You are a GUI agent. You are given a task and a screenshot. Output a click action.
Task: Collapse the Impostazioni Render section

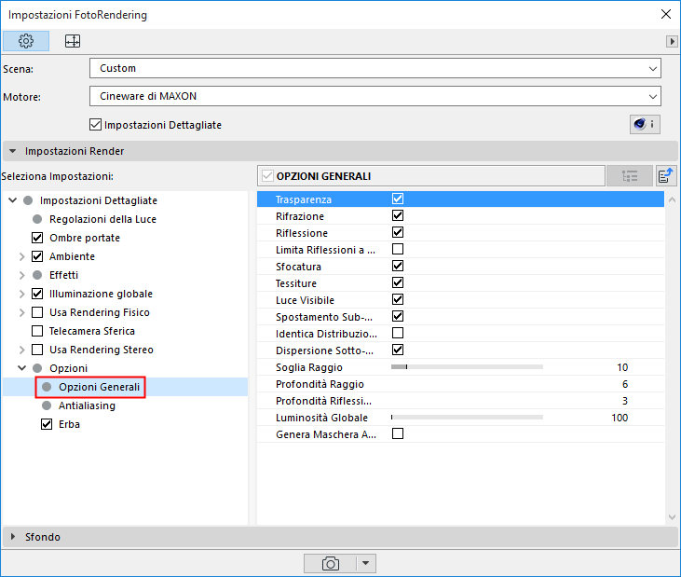[13, 151]
